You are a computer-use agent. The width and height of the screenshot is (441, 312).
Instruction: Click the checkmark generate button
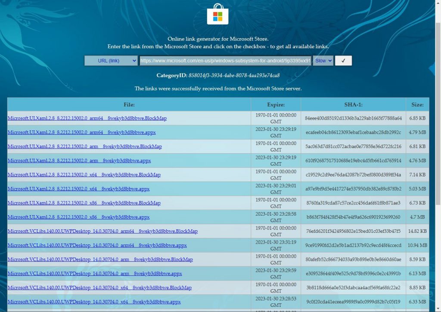(x=343, y=61)
